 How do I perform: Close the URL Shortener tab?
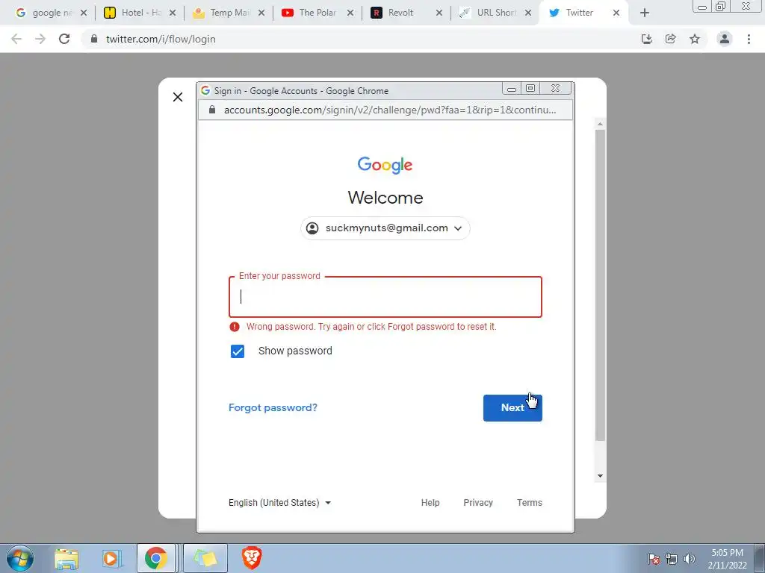pos(528,13)
